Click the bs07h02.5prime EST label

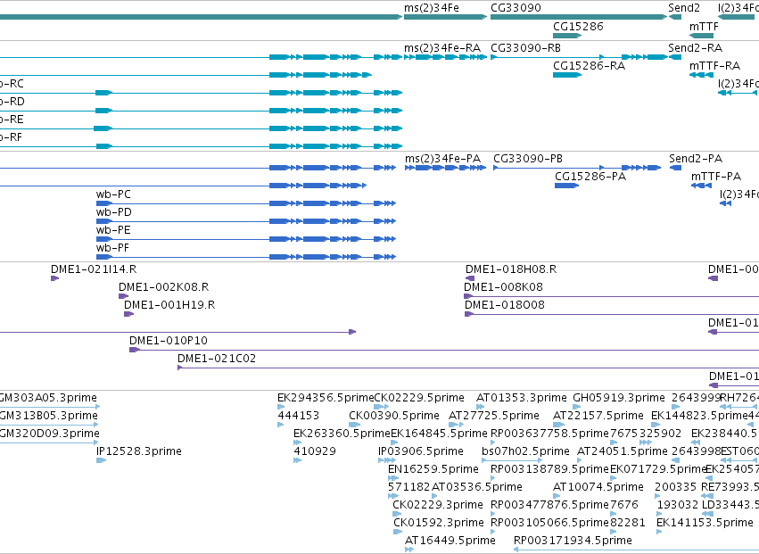525,451
